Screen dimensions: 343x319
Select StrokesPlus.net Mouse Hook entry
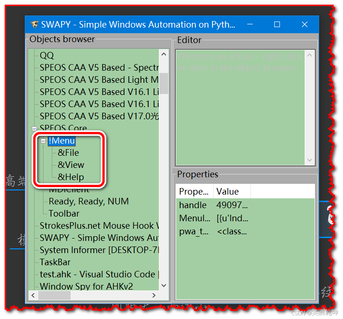click(99, 226)
